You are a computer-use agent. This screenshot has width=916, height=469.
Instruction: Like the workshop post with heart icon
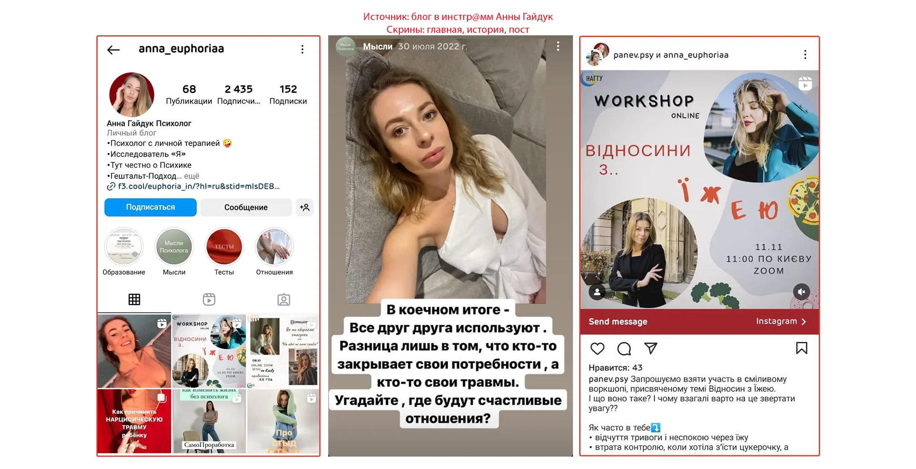(x=597, y=348)
